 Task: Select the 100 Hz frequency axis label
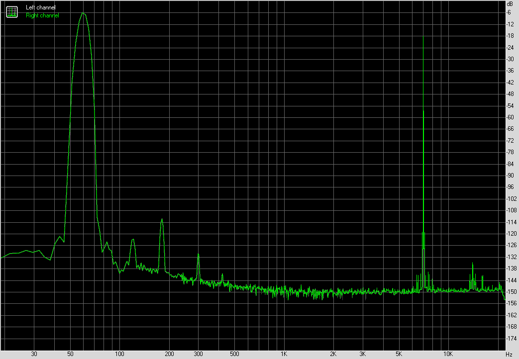tap(119, 354)
